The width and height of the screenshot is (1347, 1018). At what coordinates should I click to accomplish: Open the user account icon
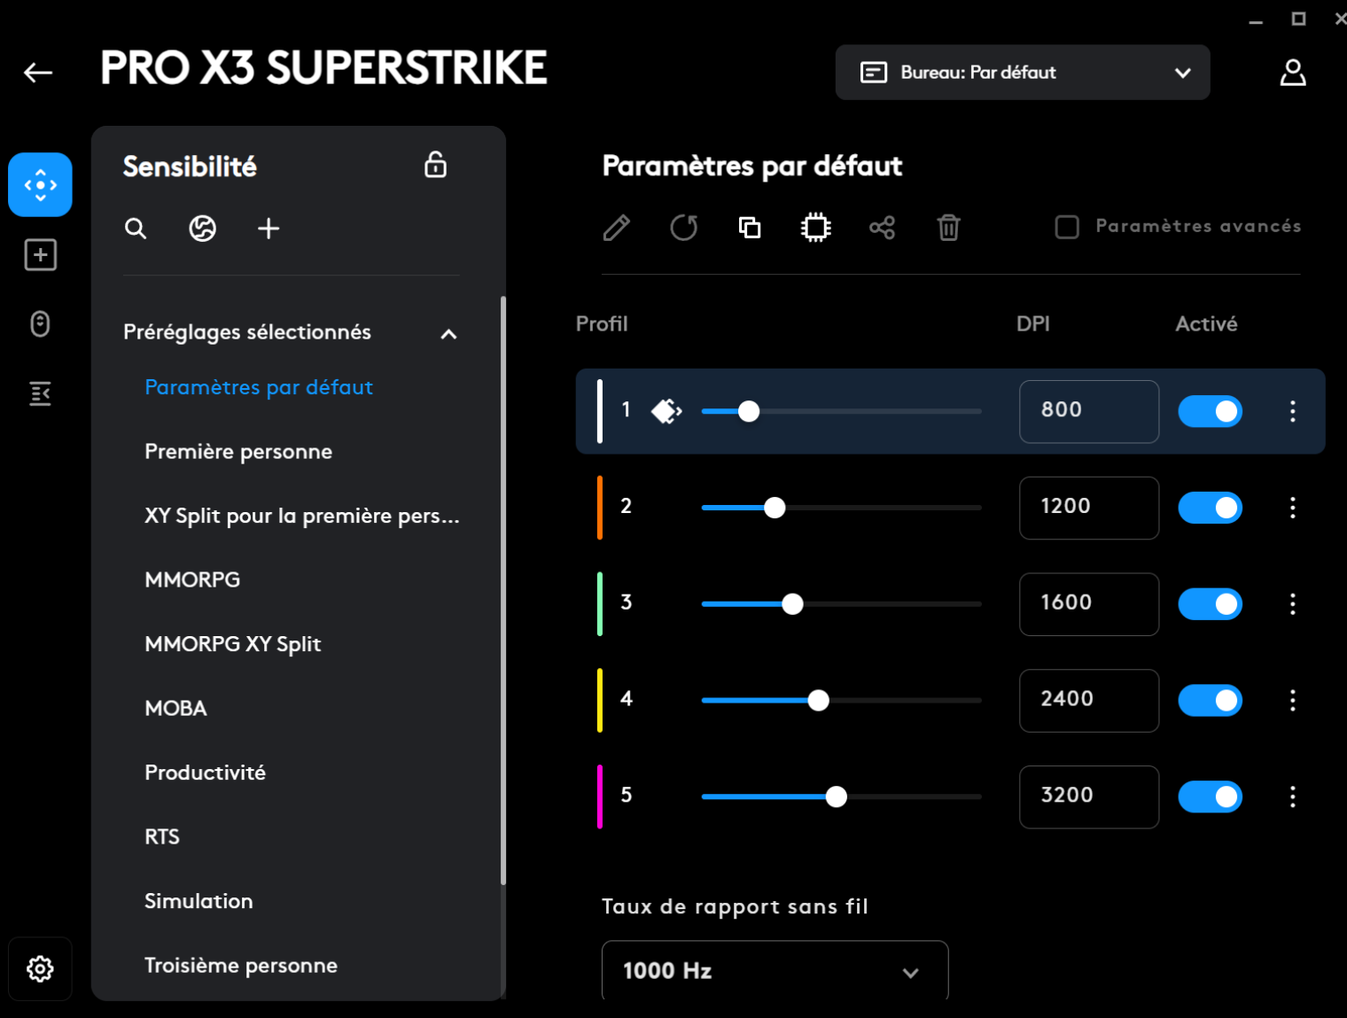point(1293,73)
